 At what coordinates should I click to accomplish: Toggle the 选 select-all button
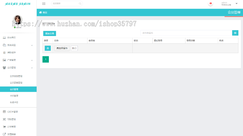coord(48,48)
